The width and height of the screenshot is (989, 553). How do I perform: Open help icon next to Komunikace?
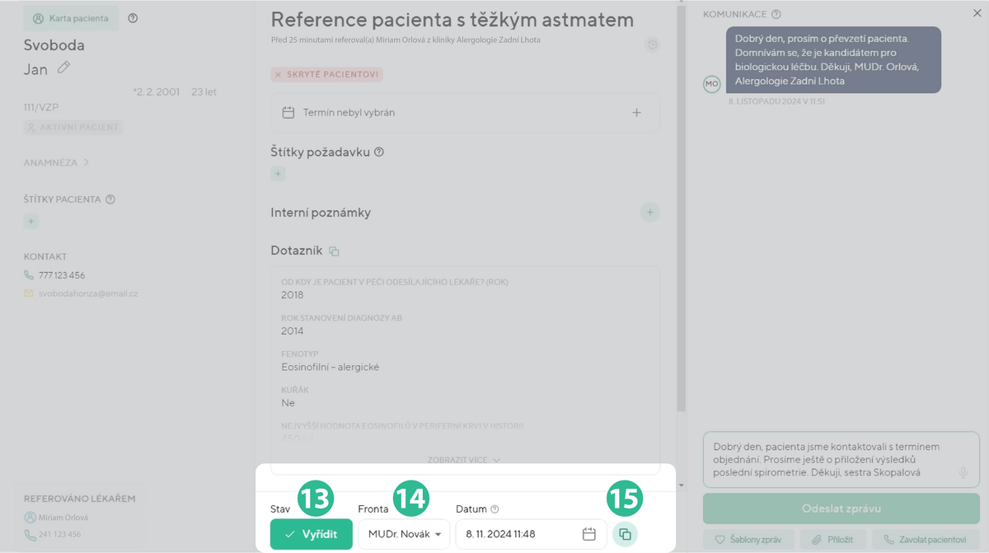coord(776,14)
